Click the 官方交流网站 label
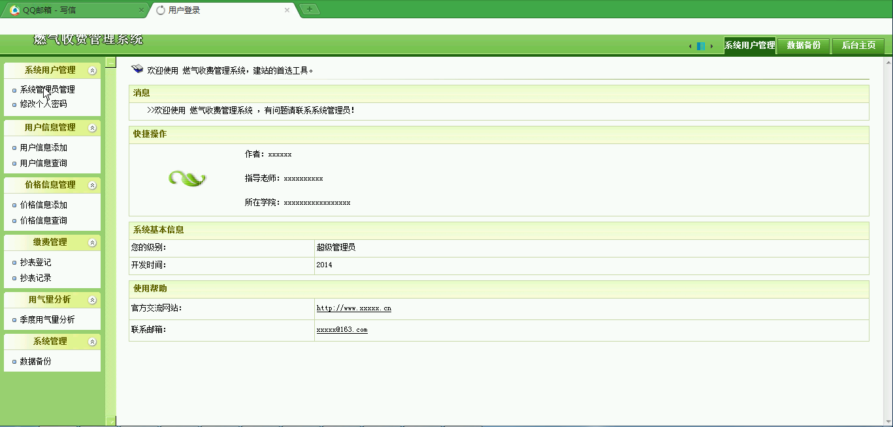 (x=157, y=308)
